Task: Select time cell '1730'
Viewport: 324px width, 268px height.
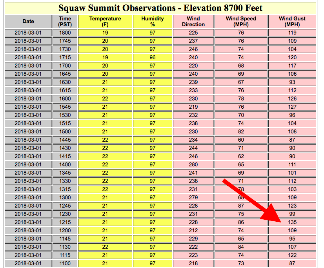Action: [x=65, y=49]
